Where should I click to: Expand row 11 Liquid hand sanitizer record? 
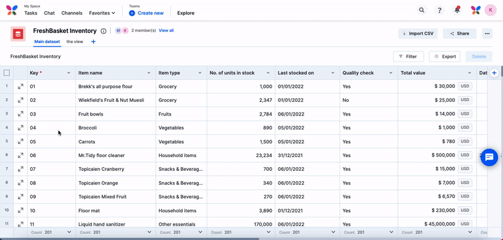pyautogui.click(x=21, y=224)
